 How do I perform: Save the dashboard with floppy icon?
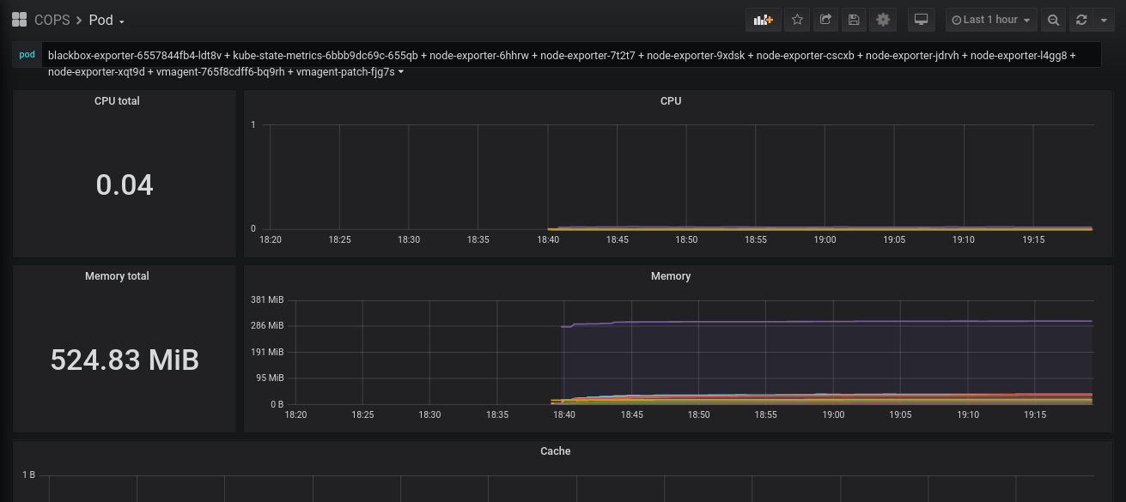coord(854,20)
